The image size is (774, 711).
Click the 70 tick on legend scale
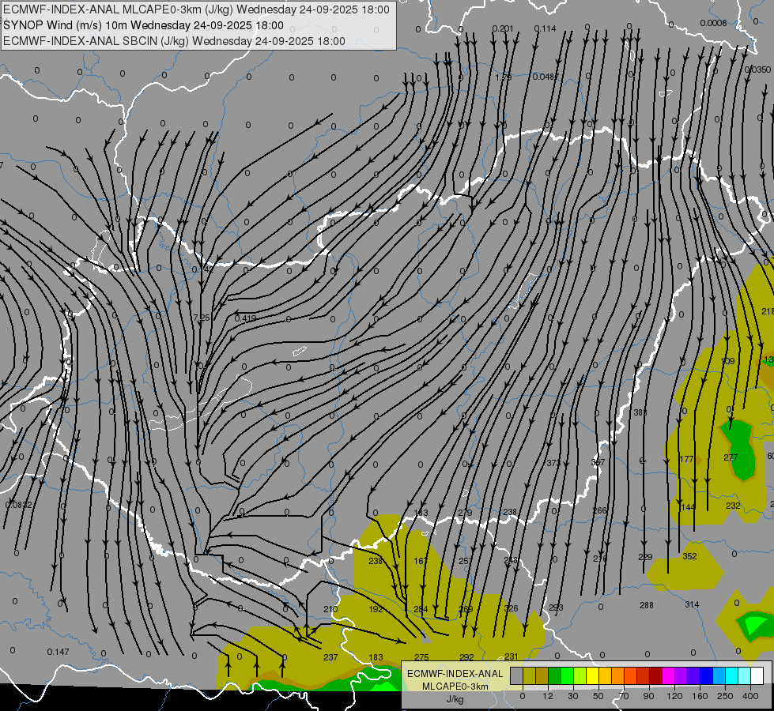coord(624,696)
